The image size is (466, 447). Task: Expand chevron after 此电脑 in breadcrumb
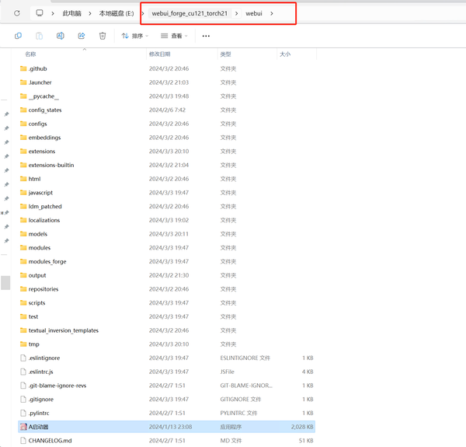[x=90, y=13]
